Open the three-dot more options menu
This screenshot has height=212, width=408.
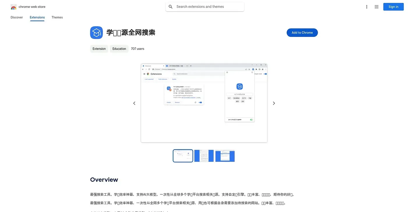[367, 7]
